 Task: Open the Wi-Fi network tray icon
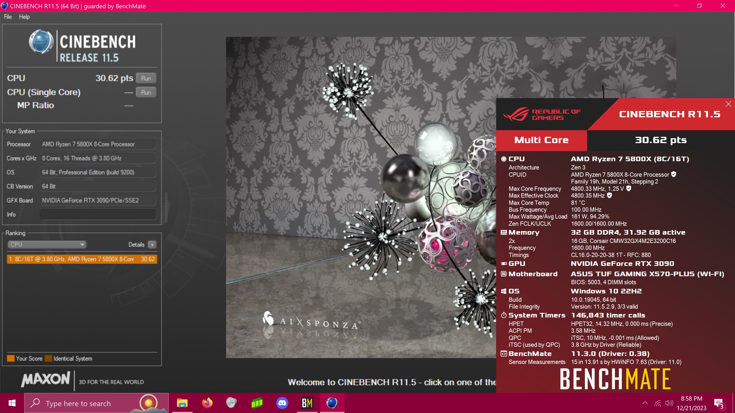coord(658,403)
